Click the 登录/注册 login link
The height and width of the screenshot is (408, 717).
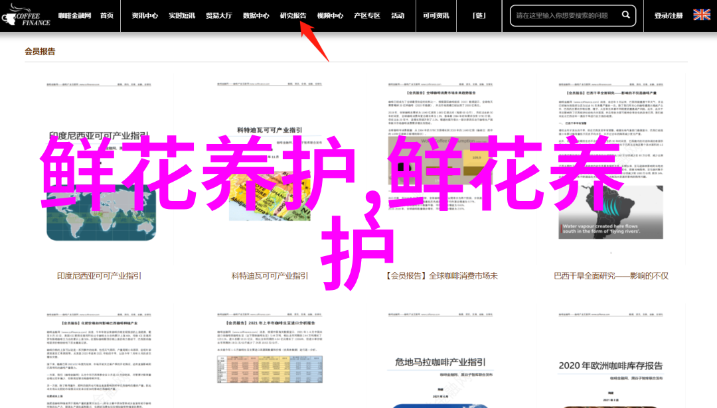(x=668, y=15)
